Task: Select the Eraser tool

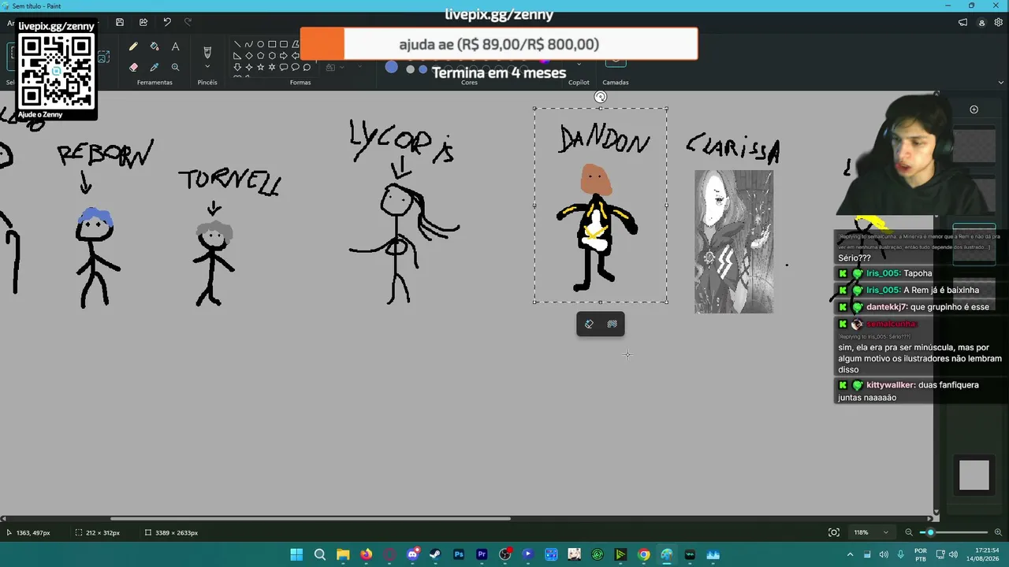Action: [x=133, y=67]
